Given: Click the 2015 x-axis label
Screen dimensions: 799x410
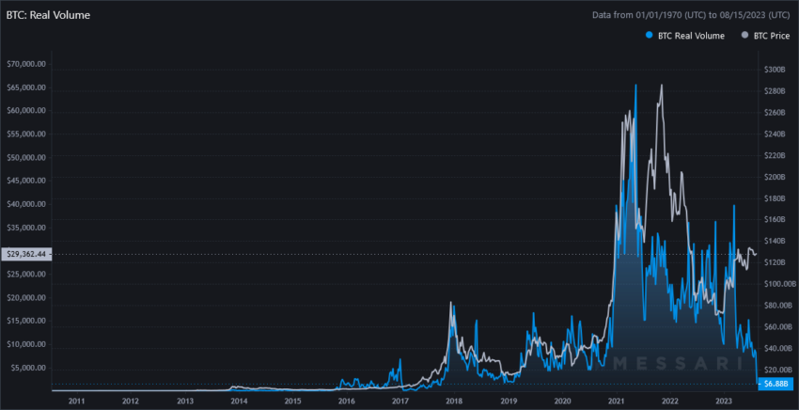Looking at the screenshot, I should 292,401.
